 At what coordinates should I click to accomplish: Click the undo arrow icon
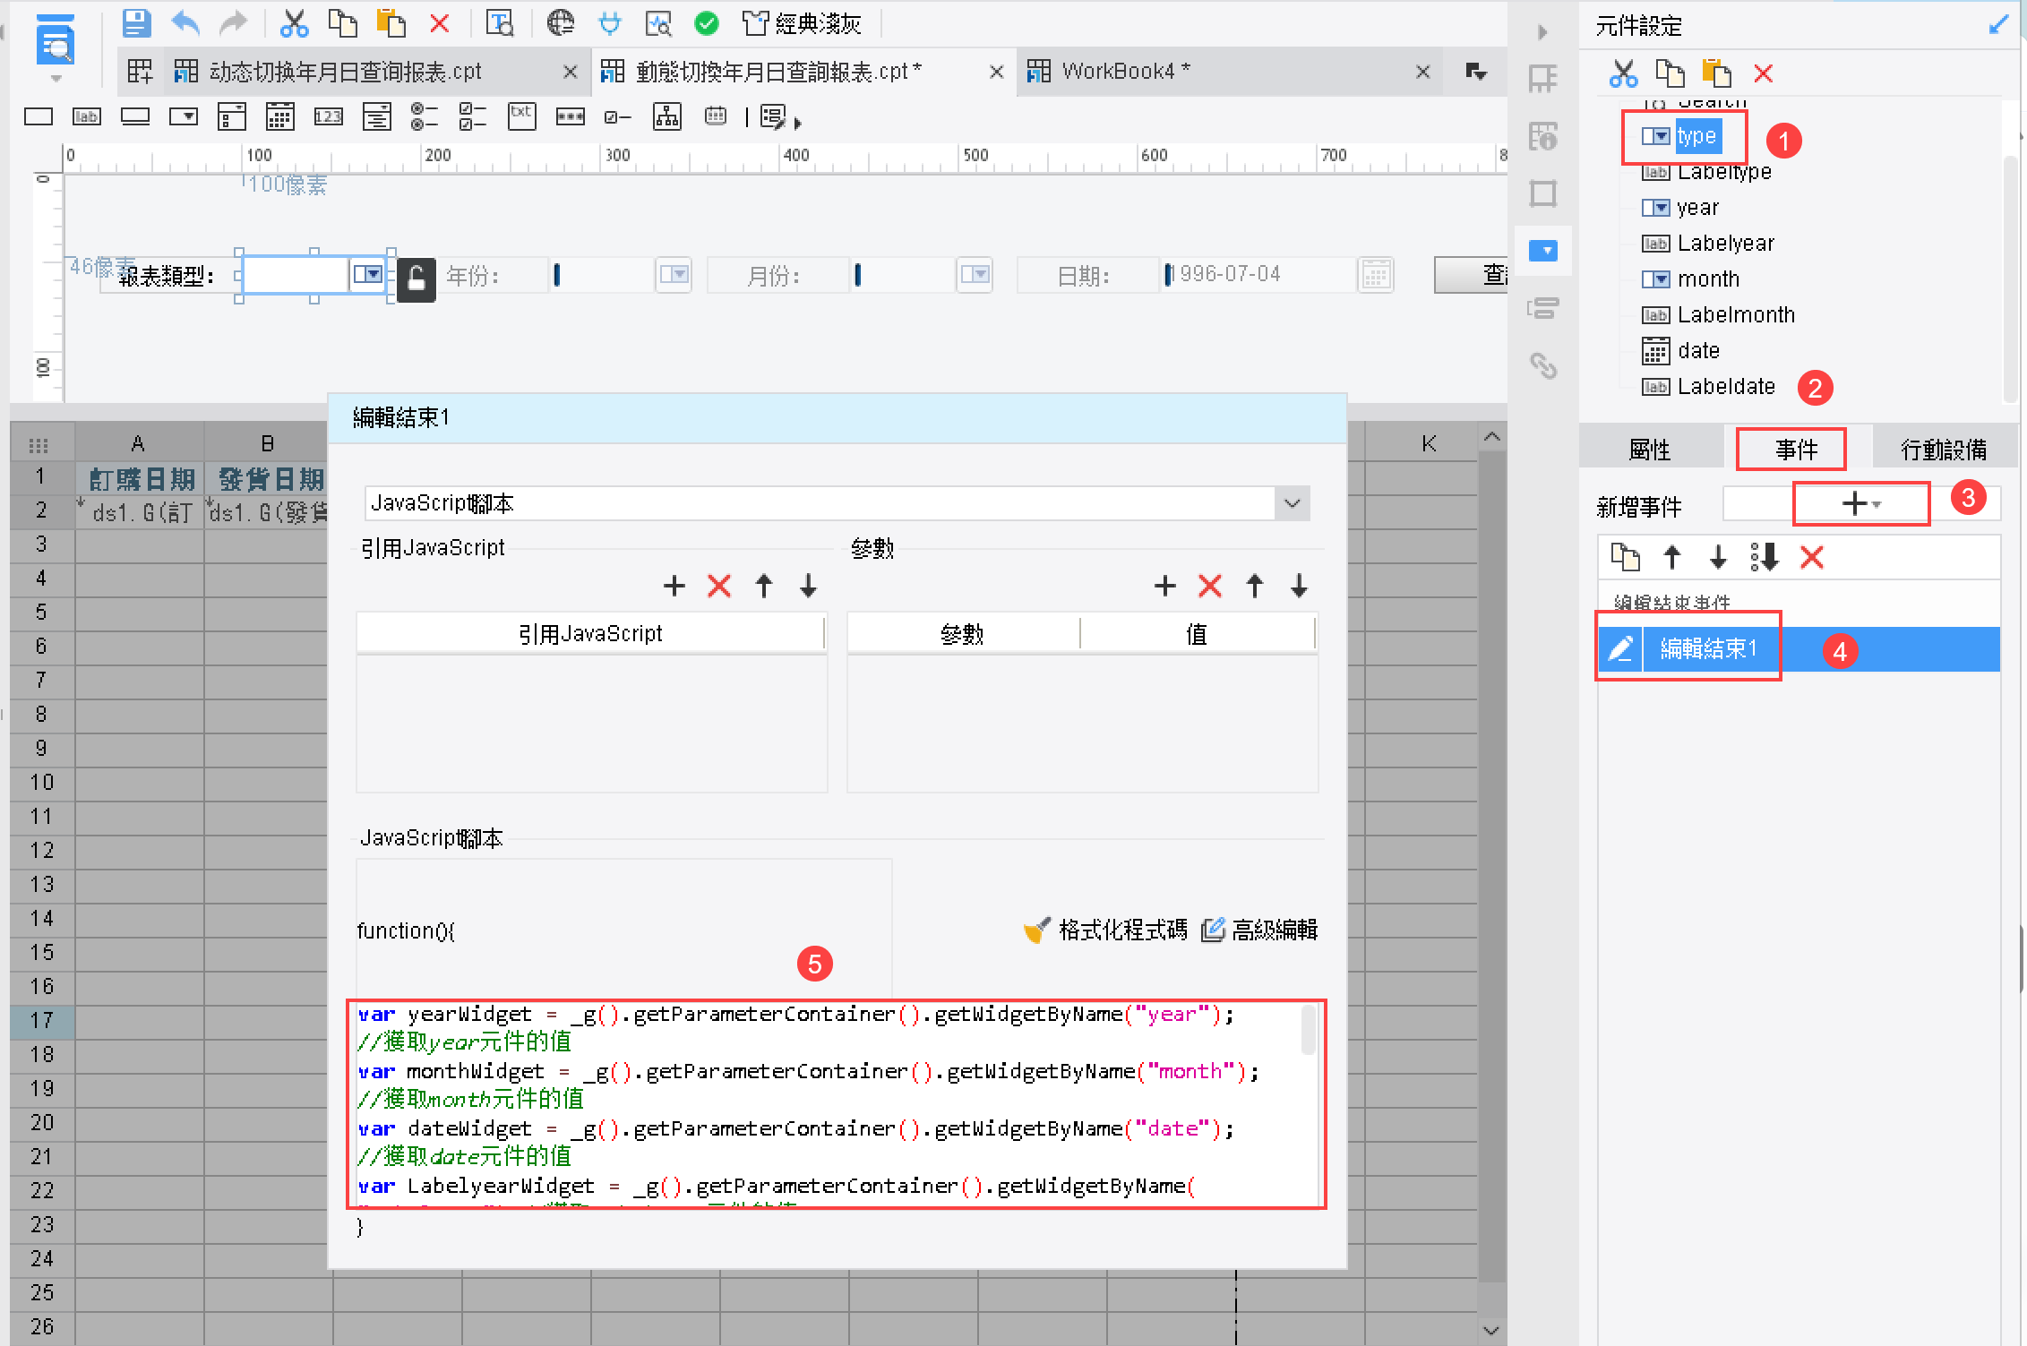(x=185, y=22)
